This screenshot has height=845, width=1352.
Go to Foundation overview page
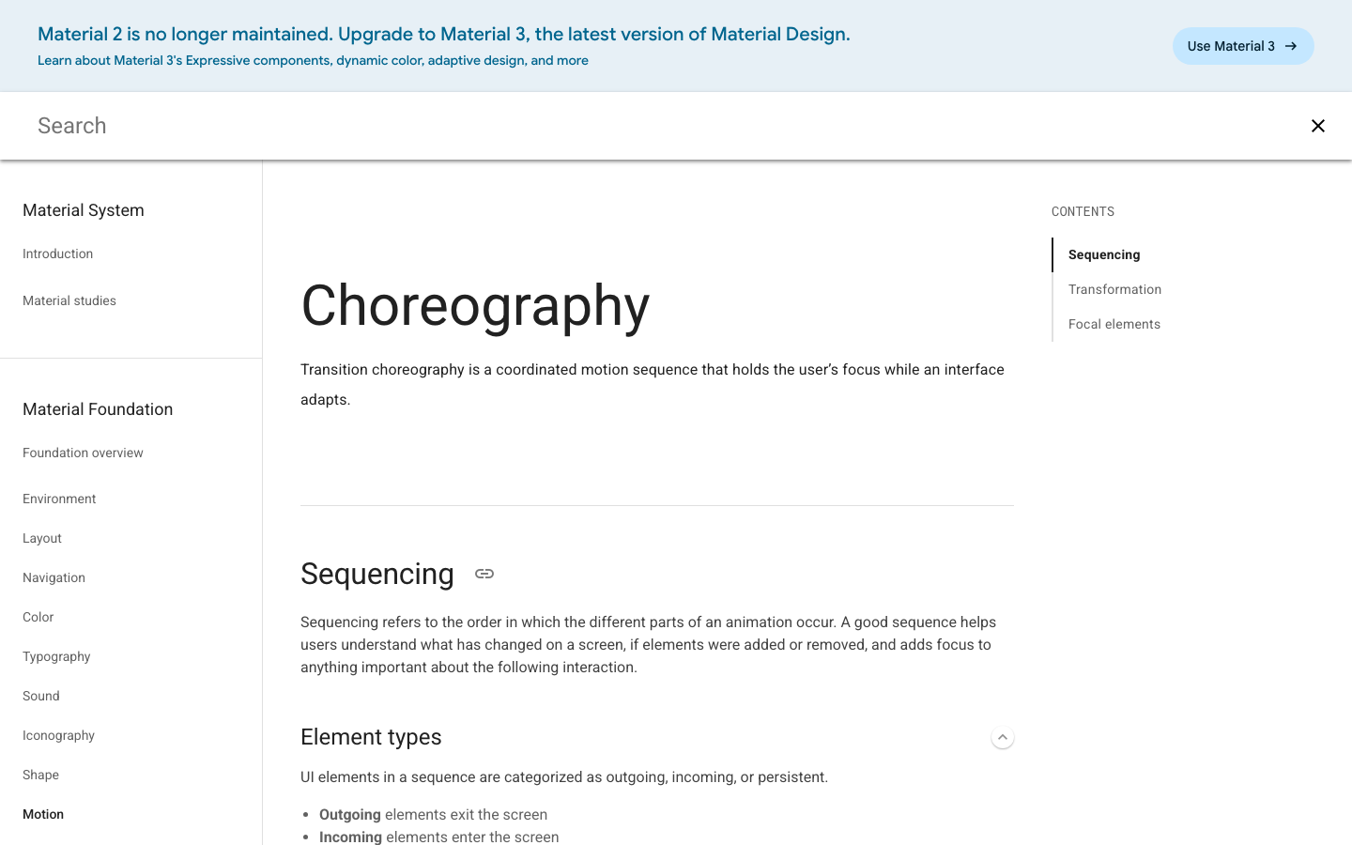tap(83, 453)
